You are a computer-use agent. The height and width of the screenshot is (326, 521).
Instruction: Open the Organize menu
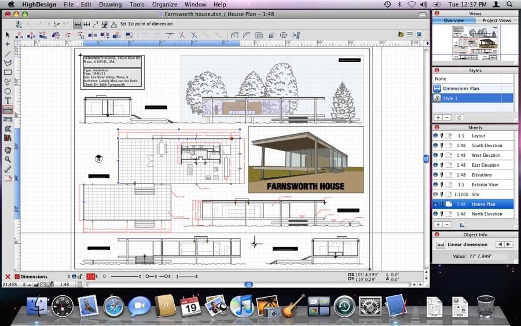point(164,4)
